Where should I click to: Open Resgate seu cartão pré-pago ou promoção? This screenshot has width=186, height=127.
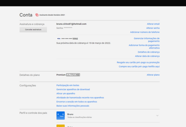tap(138, 63)
